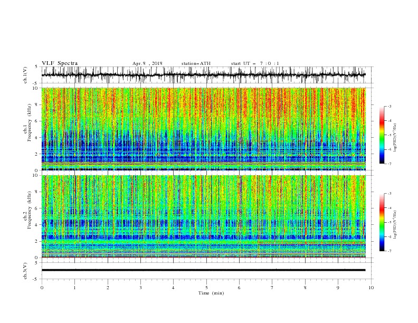The image size is (418, 323).
Task: Click the '-5' tick on ch.3(V) axis
Action: tap(36, 279)
